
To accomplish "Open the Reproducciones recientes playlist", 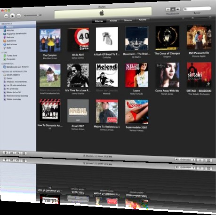I will pos(18,96).
